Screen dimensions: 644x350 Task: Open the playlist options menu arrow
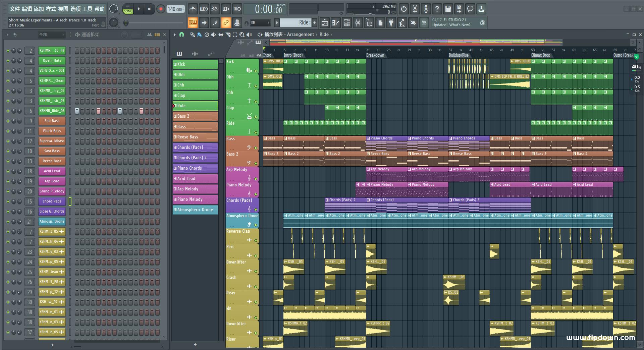tap(175, 35)
